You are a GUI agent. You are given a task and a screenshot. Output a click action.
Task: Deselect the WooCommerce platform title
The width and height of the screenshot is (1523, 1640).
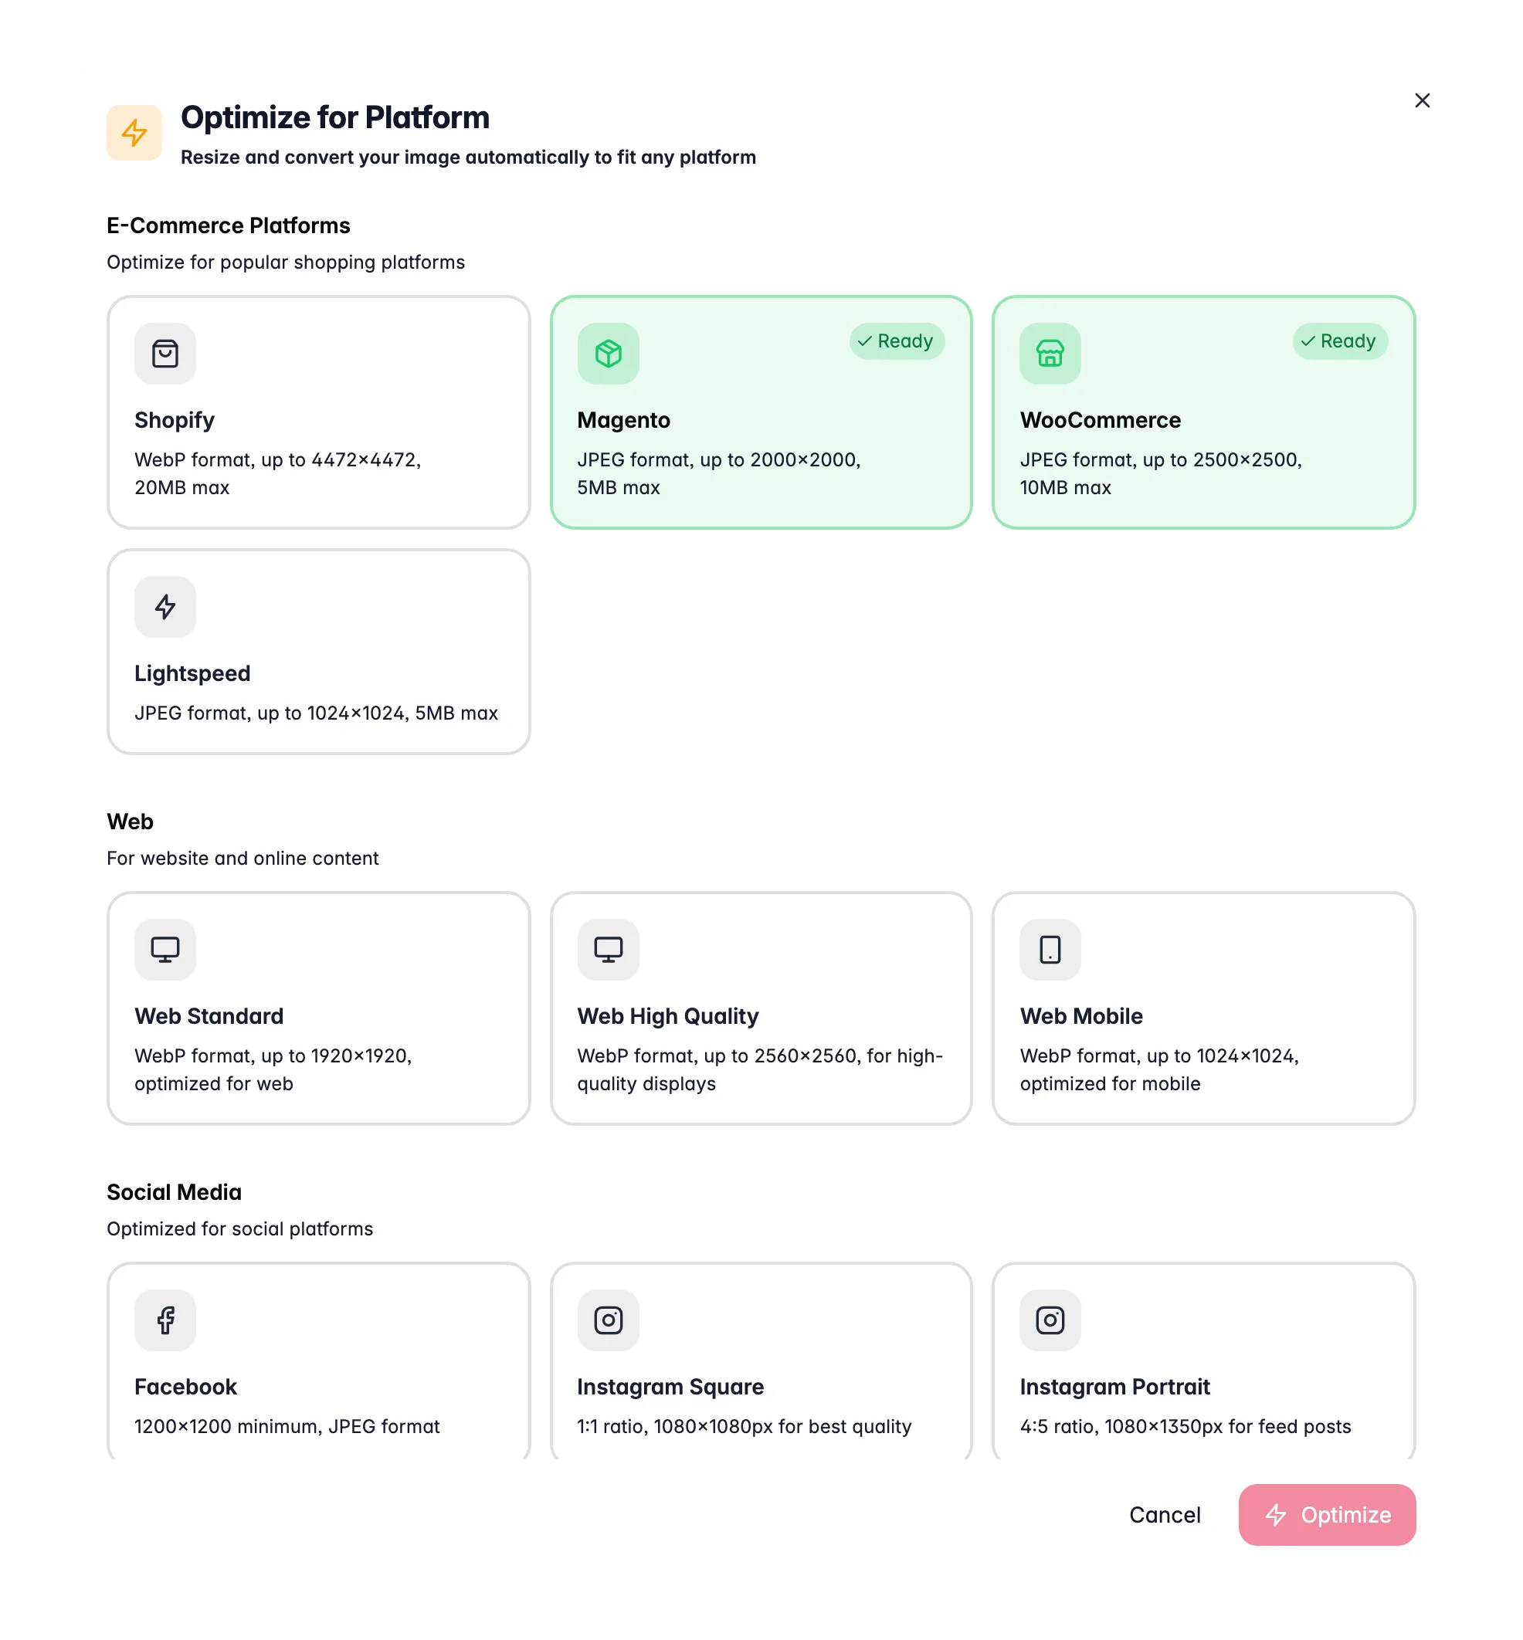click(1101, 420)
